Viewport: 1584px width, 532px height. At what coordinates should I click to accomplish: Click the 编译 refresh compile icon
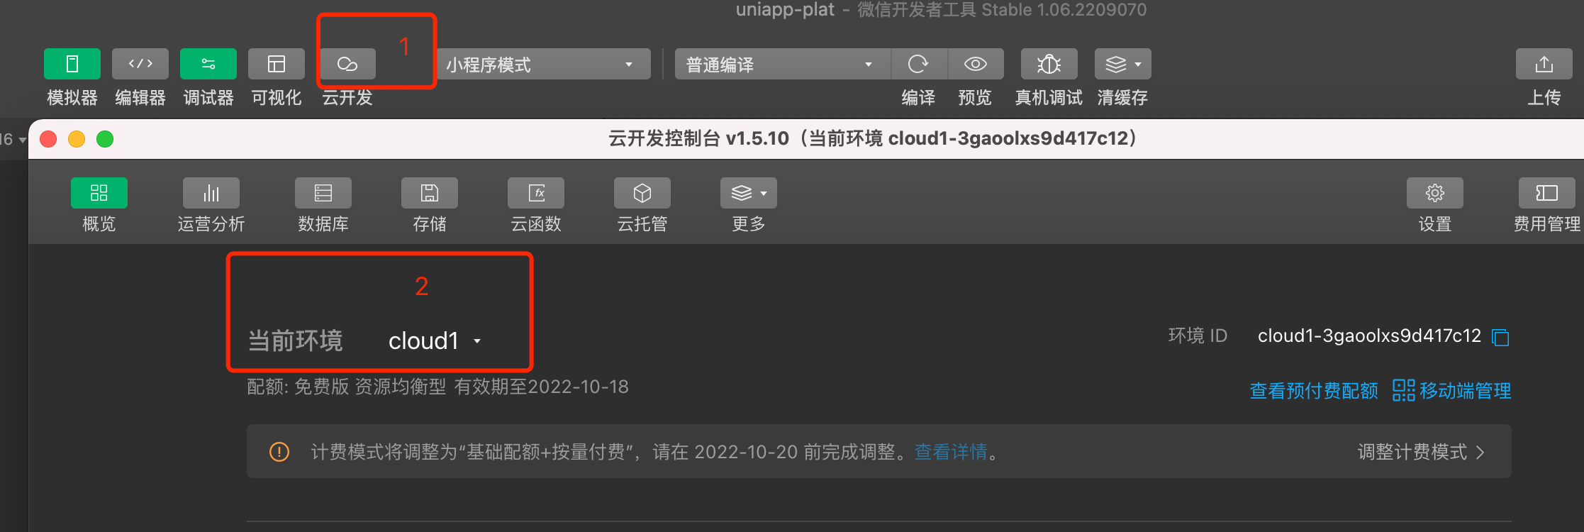coord(919,64)
